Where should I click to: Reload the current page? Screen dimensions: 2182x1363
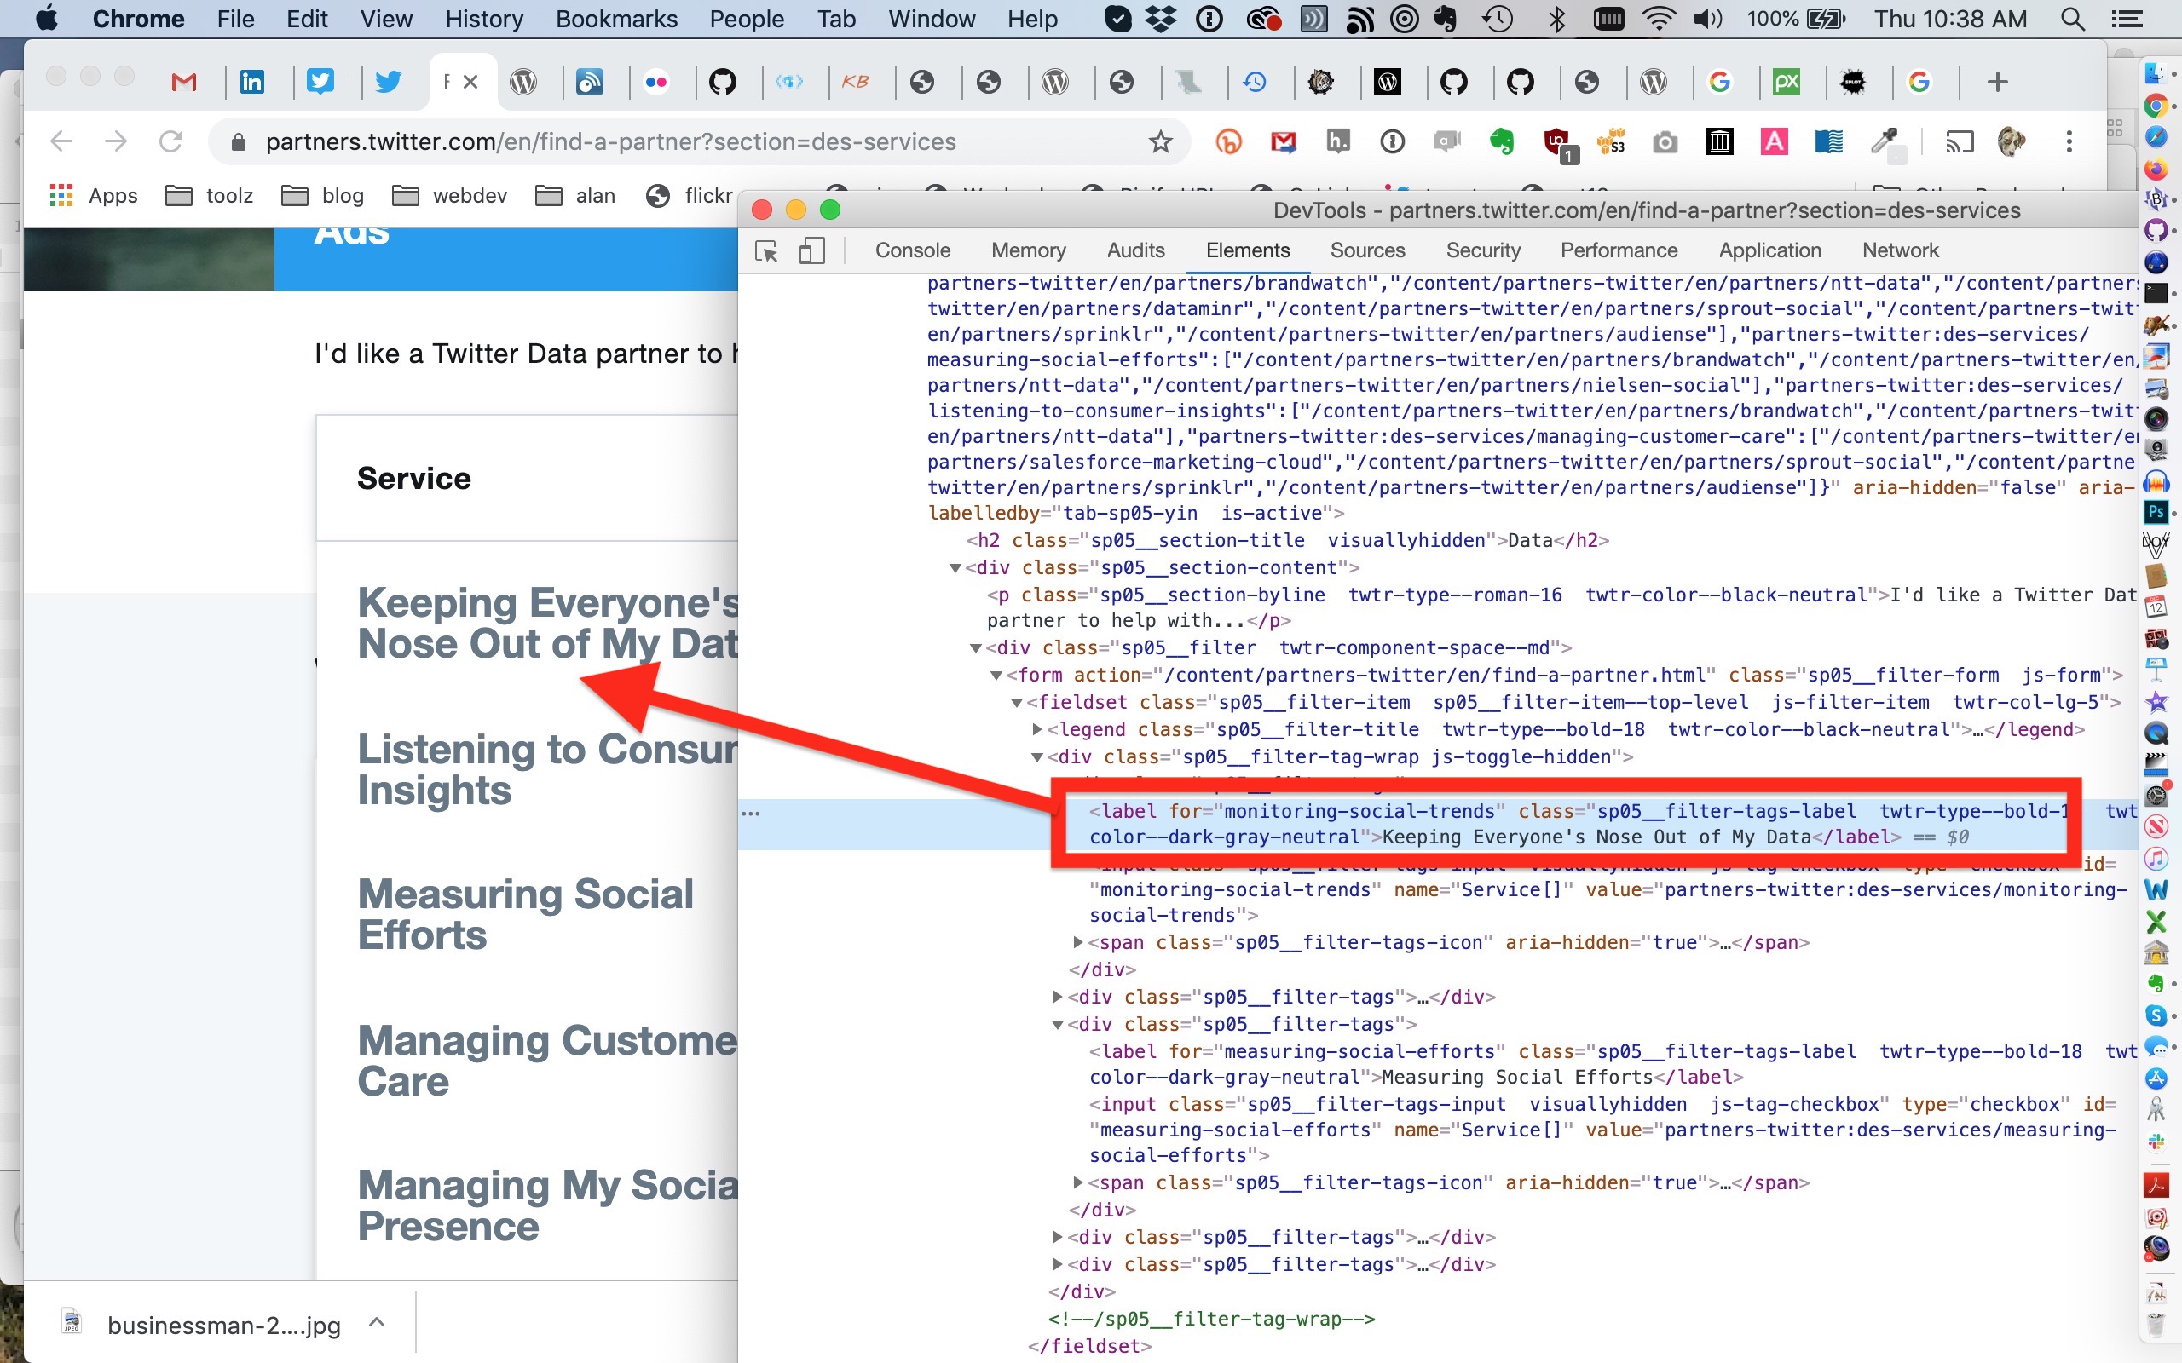coord(172,141)
